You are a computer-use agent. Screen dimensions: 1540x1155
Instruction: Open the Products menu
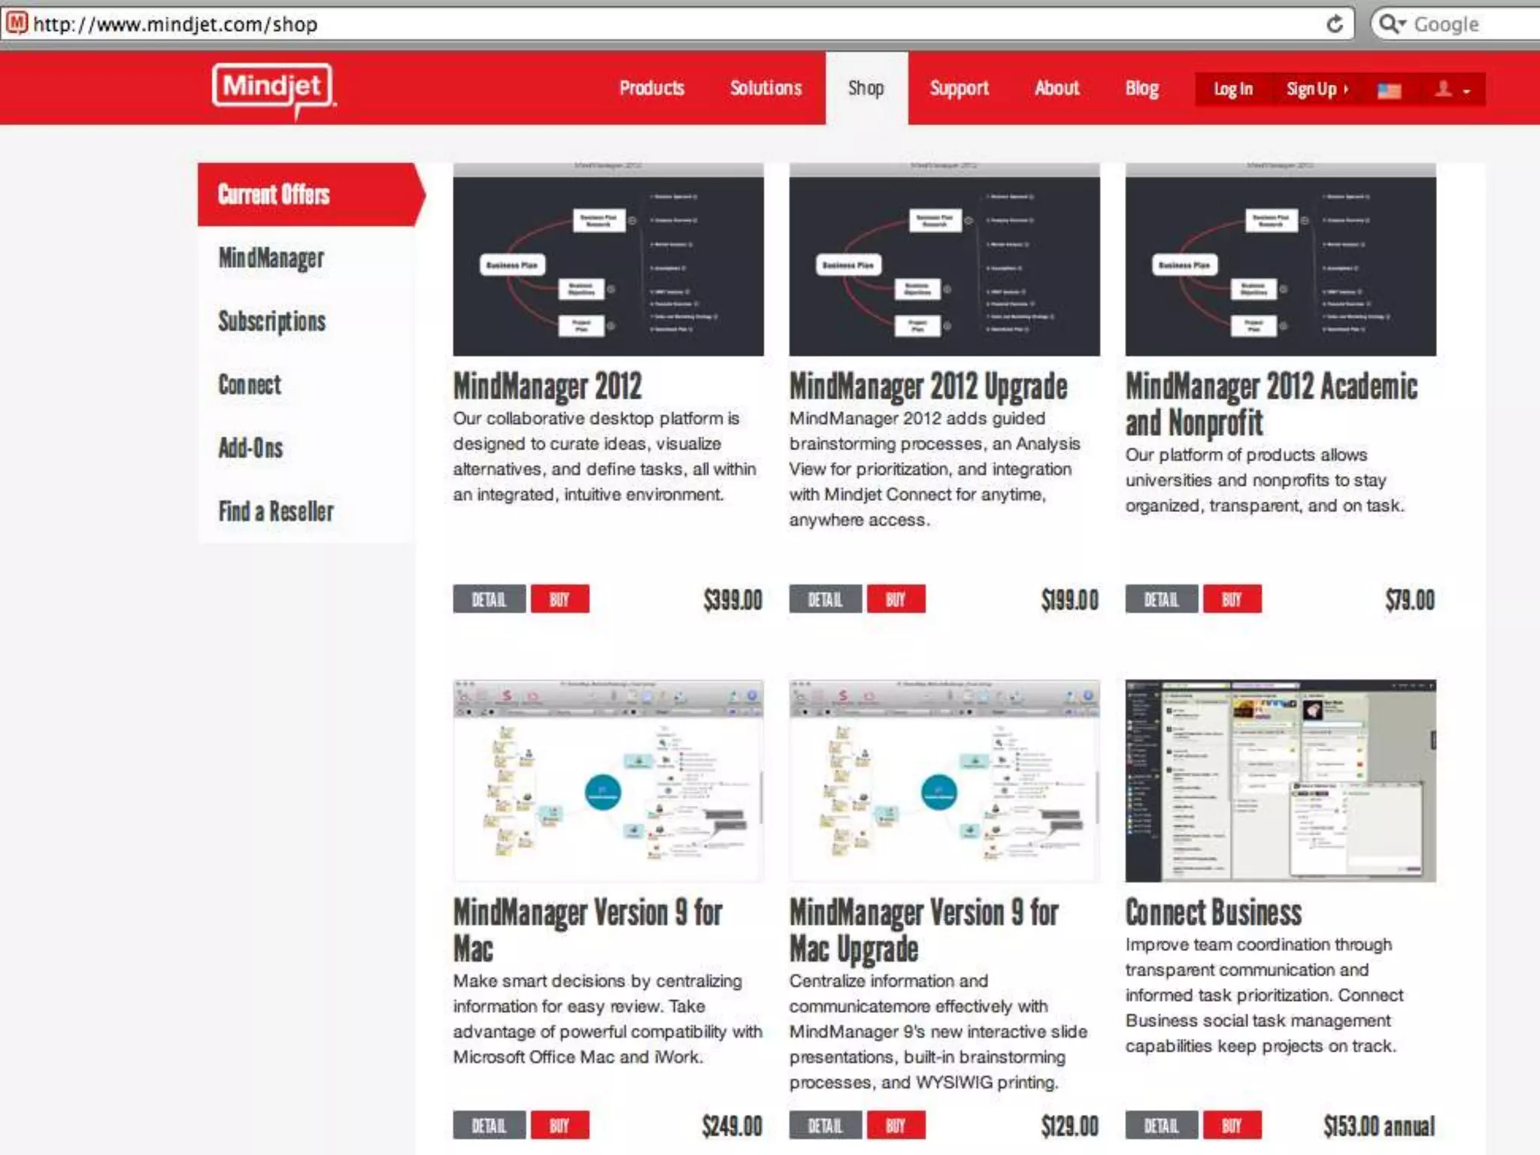tap(651, 88)
